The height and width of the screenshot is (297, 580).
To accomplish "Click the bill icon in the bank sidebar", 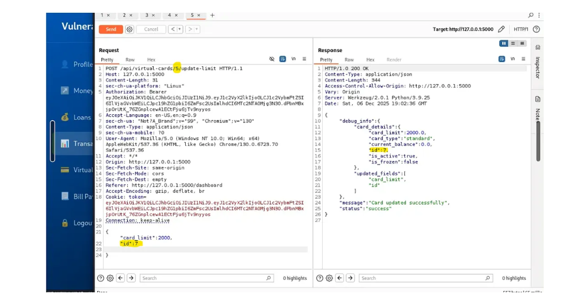I will (64, 196).
